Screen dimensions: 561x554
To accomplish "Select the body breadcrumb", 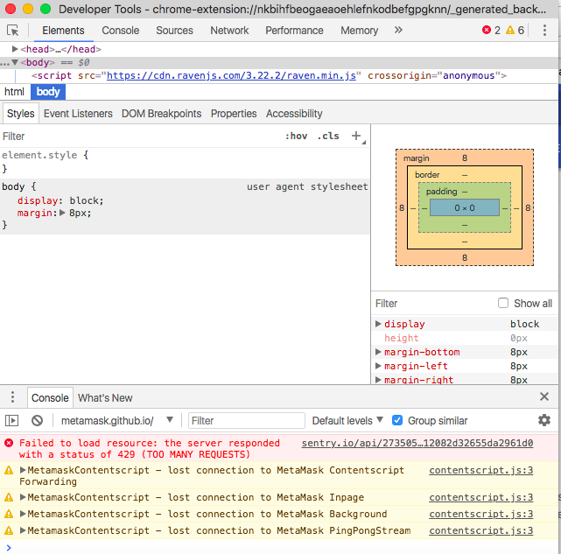I will click(x=48, y=92).
